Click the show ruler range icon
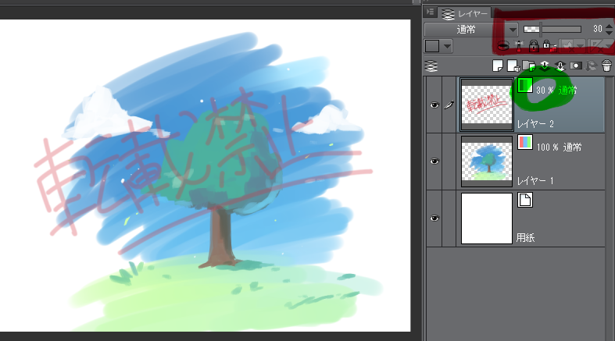 click(600, 46)
